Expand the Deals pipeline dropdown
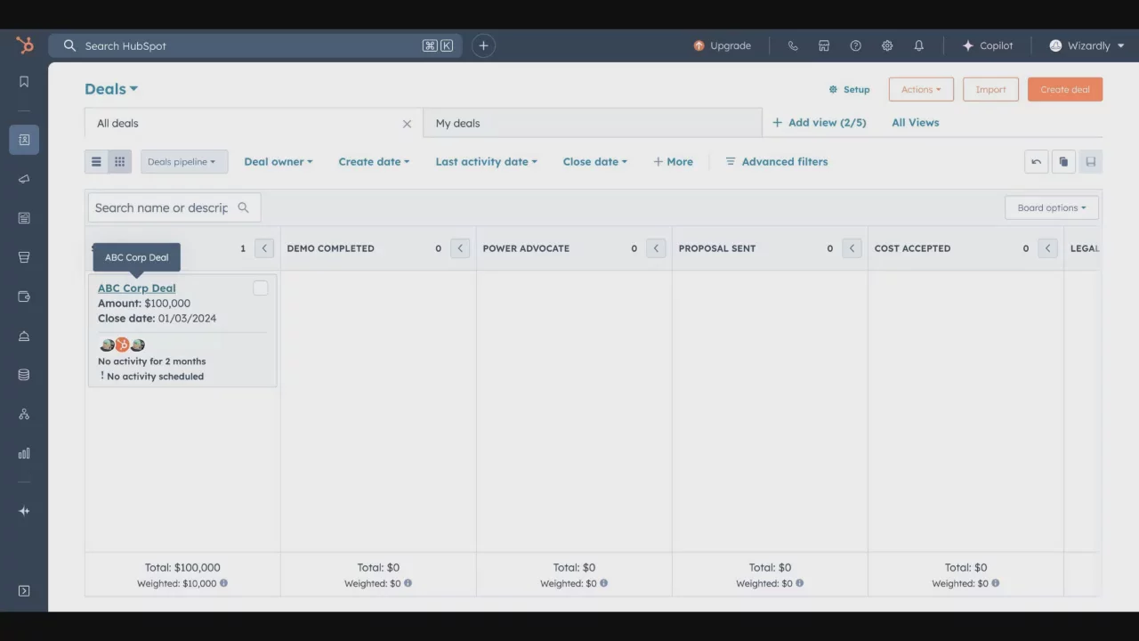This screenshot has width=1139, height=641. pos(183,161)
